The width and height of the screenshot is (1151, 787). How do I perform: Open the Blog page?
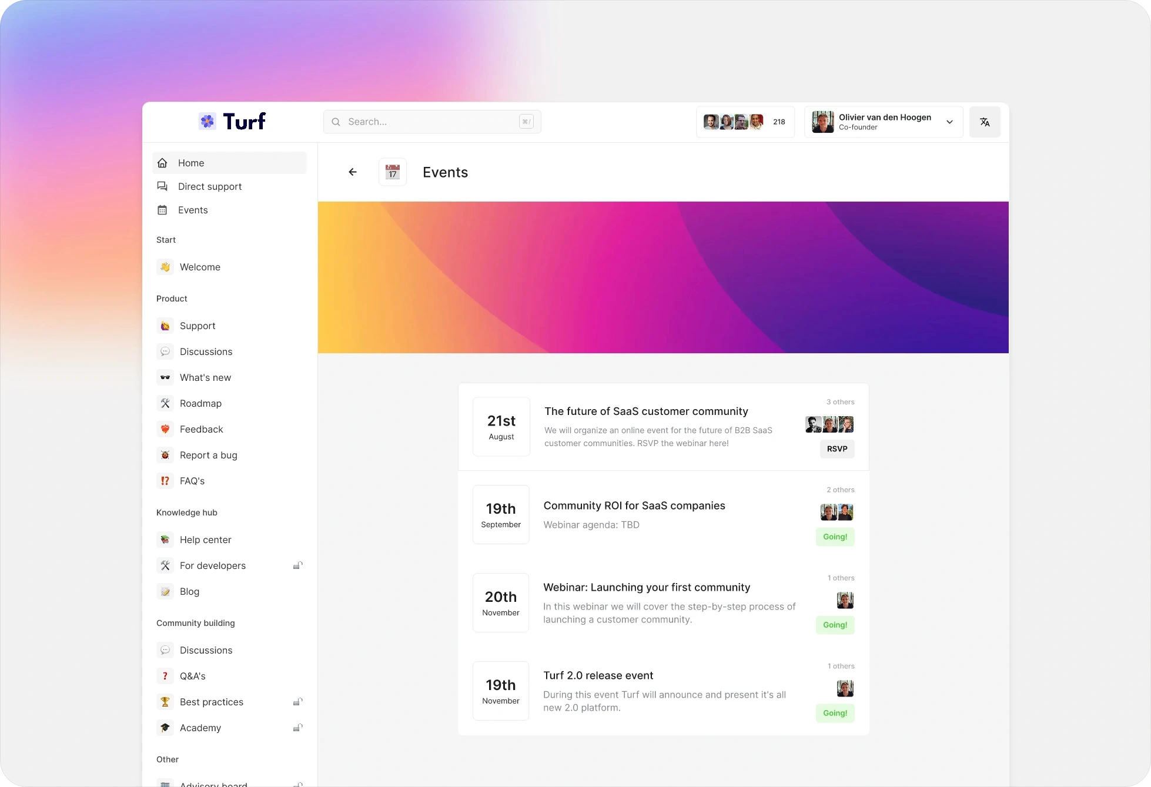point(189,591)
